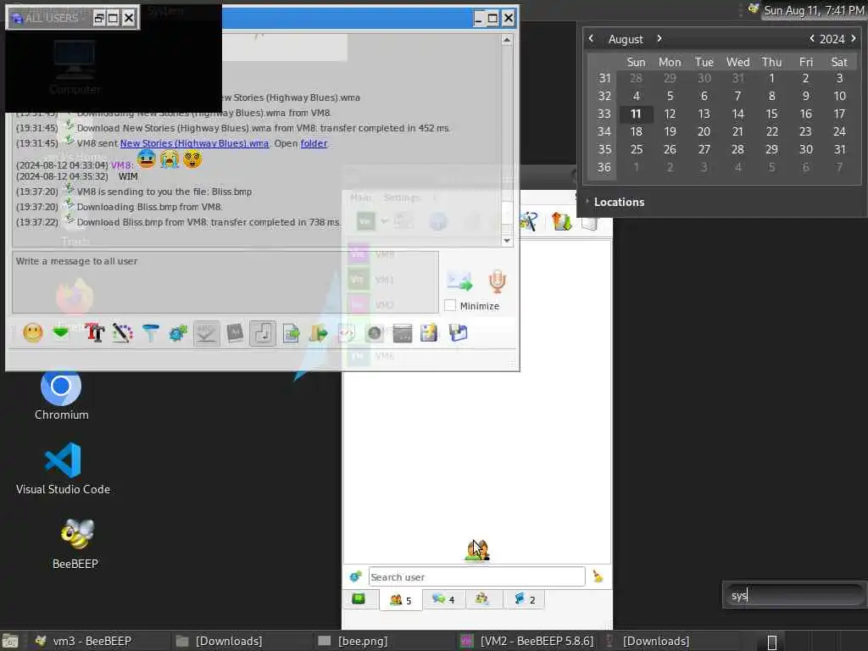The width and height of the screenshot is (868, 651).
Task: Click the yellow-blue print chat icon
Action: [x=429, y=332]
